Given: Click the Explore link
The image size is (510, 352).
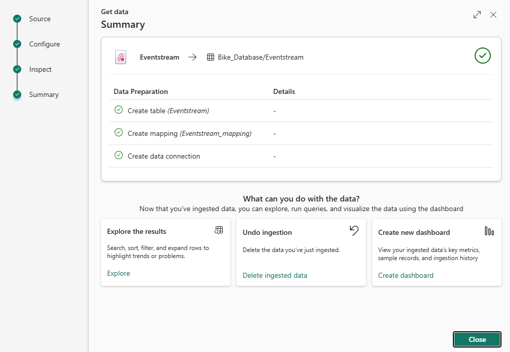Looking at the screenshot, I should pyautogui.click(x=119, y=273).
